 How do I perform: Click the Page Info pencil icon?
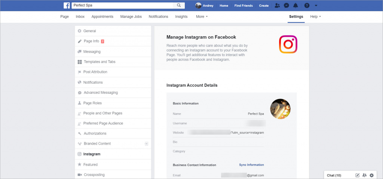coord(79,41)
